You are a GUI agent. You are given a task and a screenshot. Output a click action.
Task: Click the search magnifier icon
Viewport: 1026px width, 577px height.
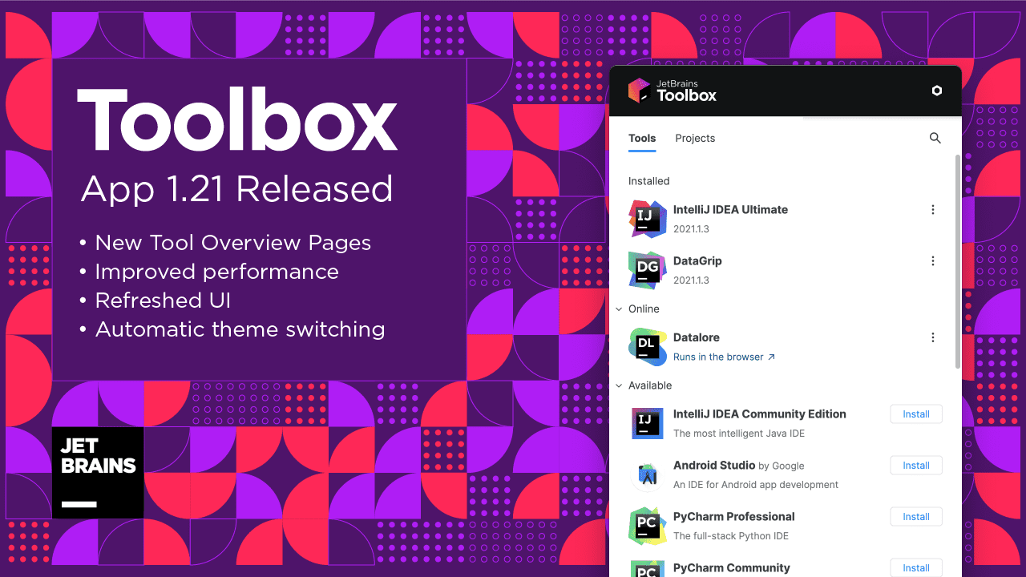[935, 138]
